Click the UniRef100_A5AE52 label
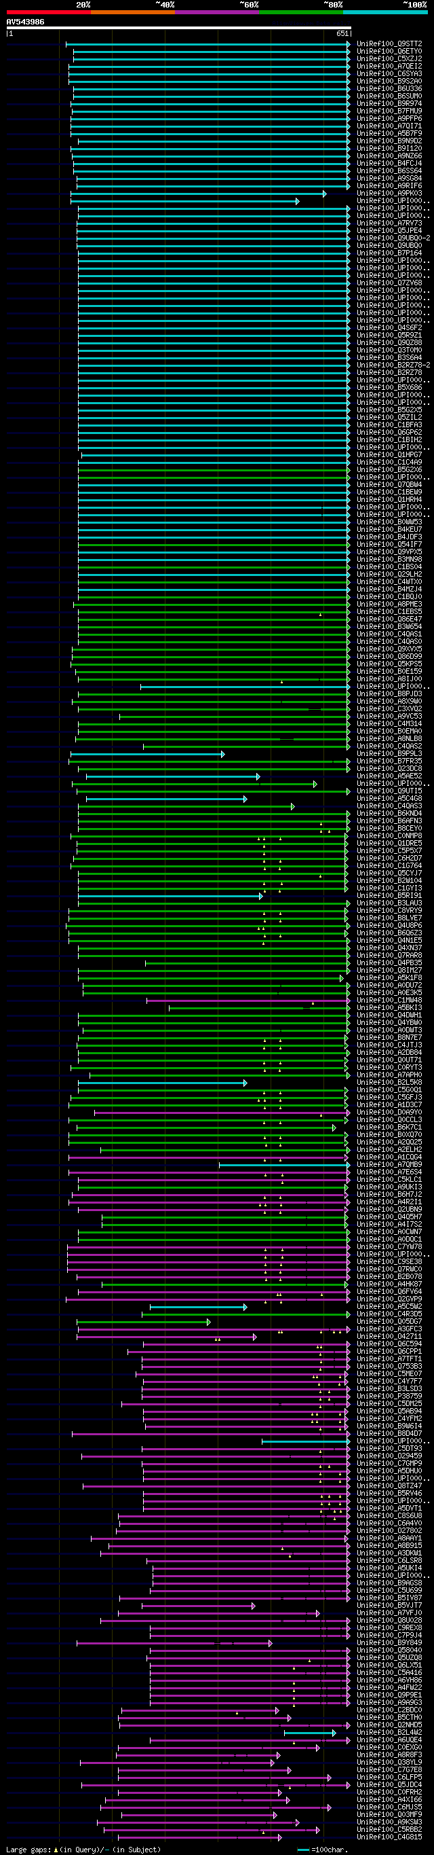Screen dimensions: 434x1855 [x=389, y=776]
